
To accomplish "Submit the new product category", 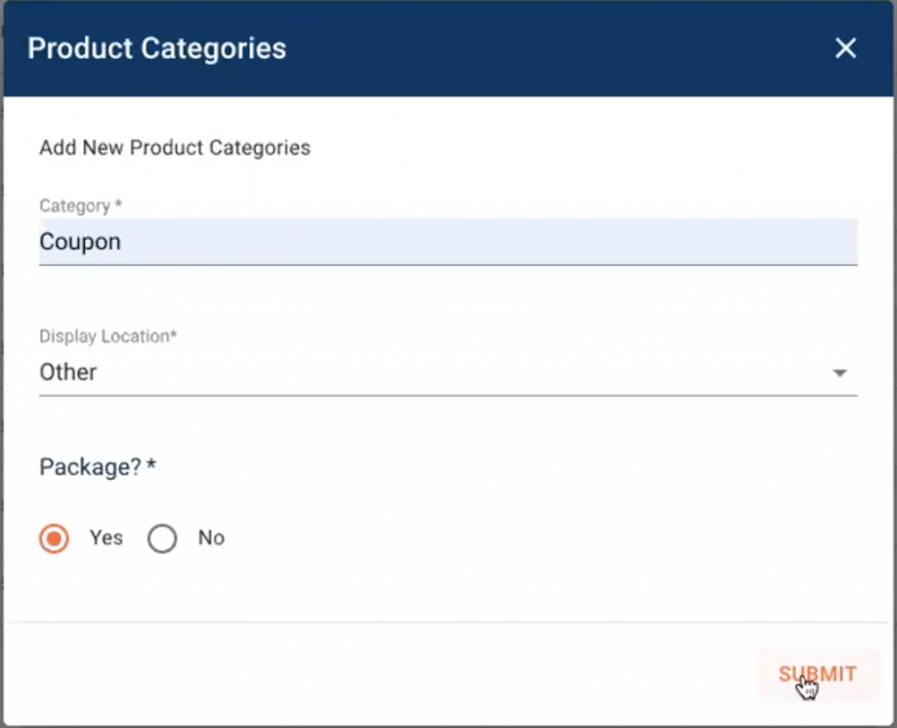I will point(816,675).
